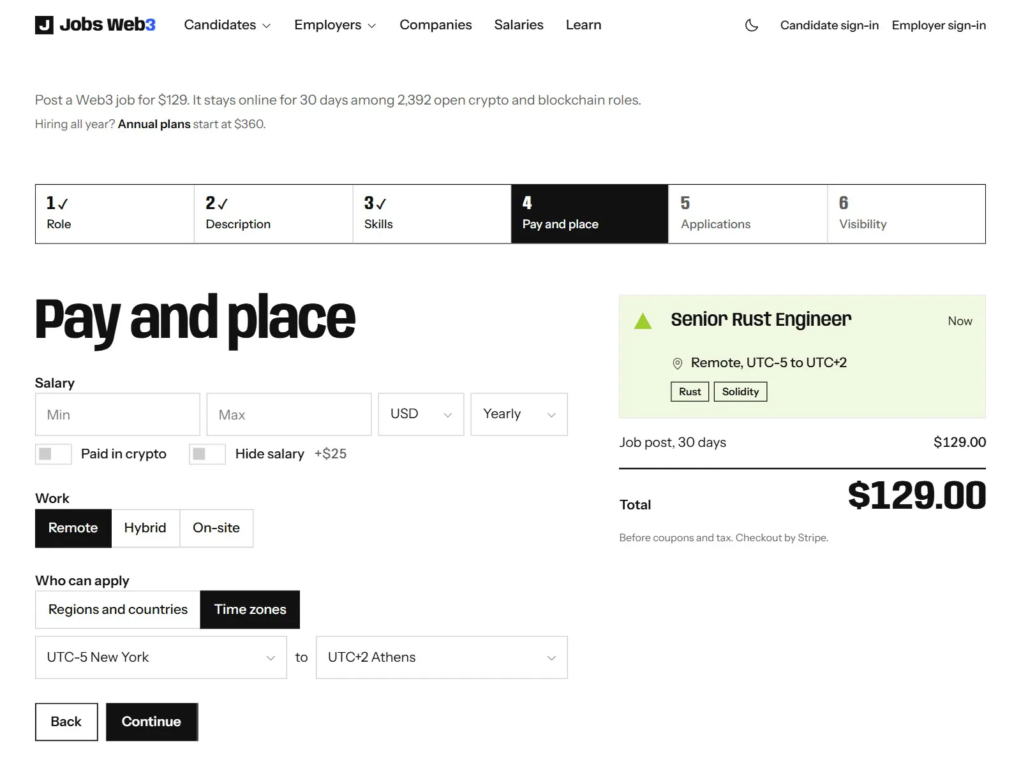Go to step 5 Applications

748,214
